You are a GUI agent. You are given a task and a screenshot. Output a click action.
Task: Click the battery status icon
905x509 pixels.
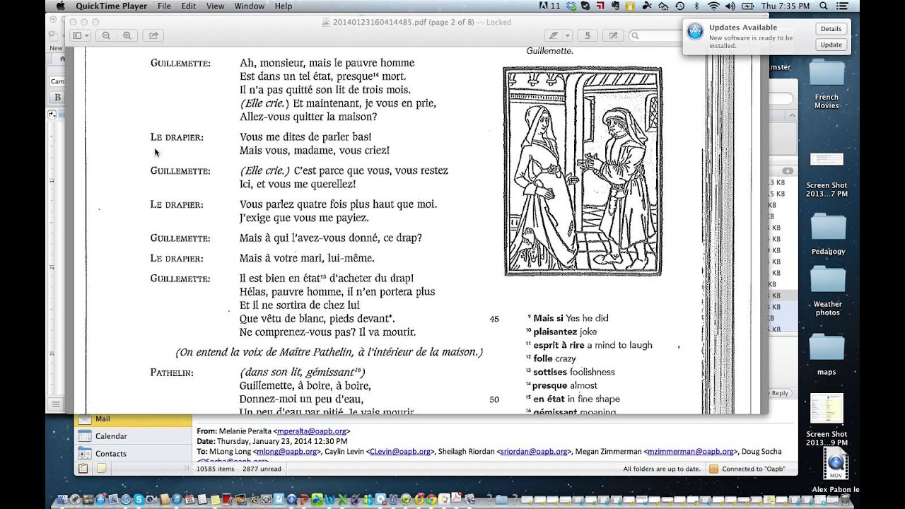coord(748,6)
